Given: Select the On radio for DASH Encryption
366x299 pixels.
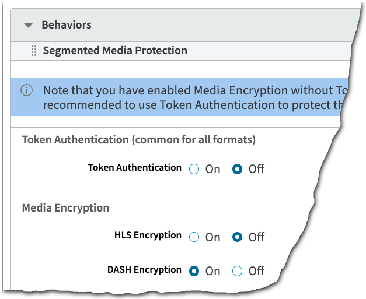Looking at the screenshot, I should point(195,271).
